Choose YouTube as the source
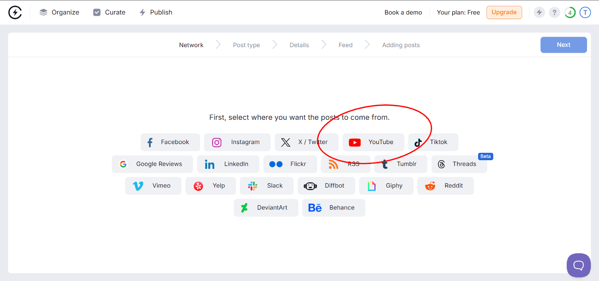Screen dimensions: 599x281 [373, 142]
